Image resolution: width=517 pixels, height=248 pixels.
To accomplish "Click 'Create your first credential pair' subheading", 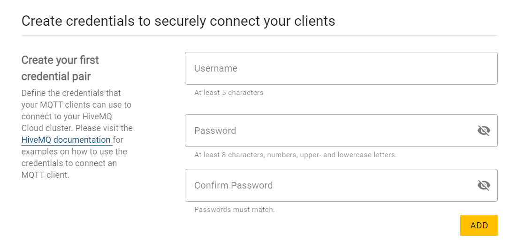I will click(x=61, y=68).
